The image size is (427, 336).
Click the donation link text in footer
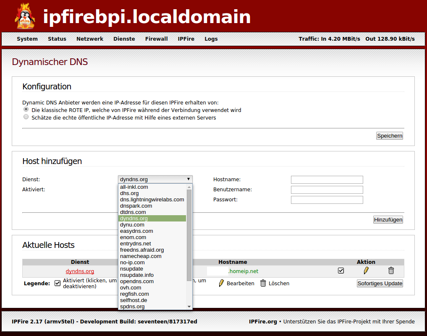point(349,322)
